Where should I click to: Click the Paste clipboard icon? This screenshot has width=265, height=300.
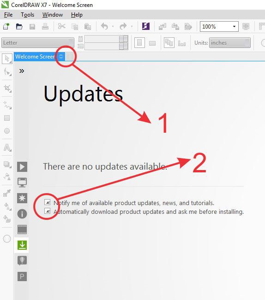[x=88, y=27]
